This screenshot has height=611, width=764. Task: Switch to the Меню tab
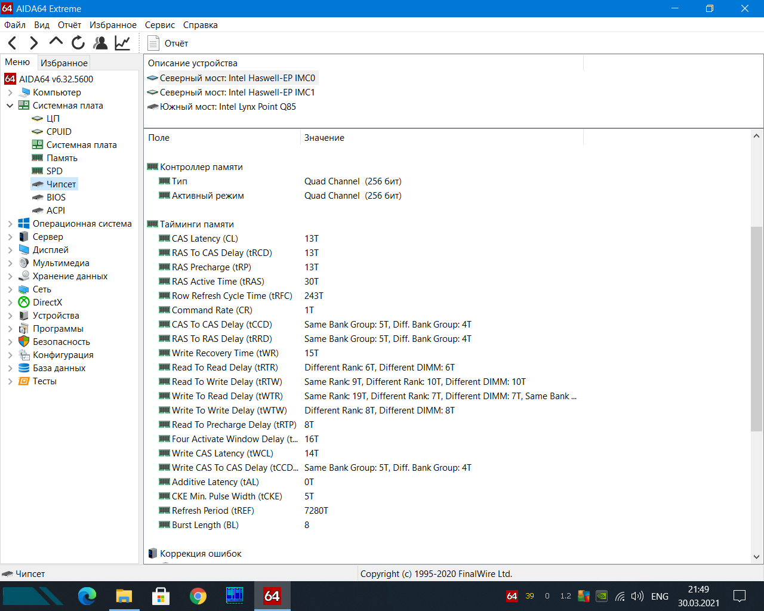click(17, 62)
